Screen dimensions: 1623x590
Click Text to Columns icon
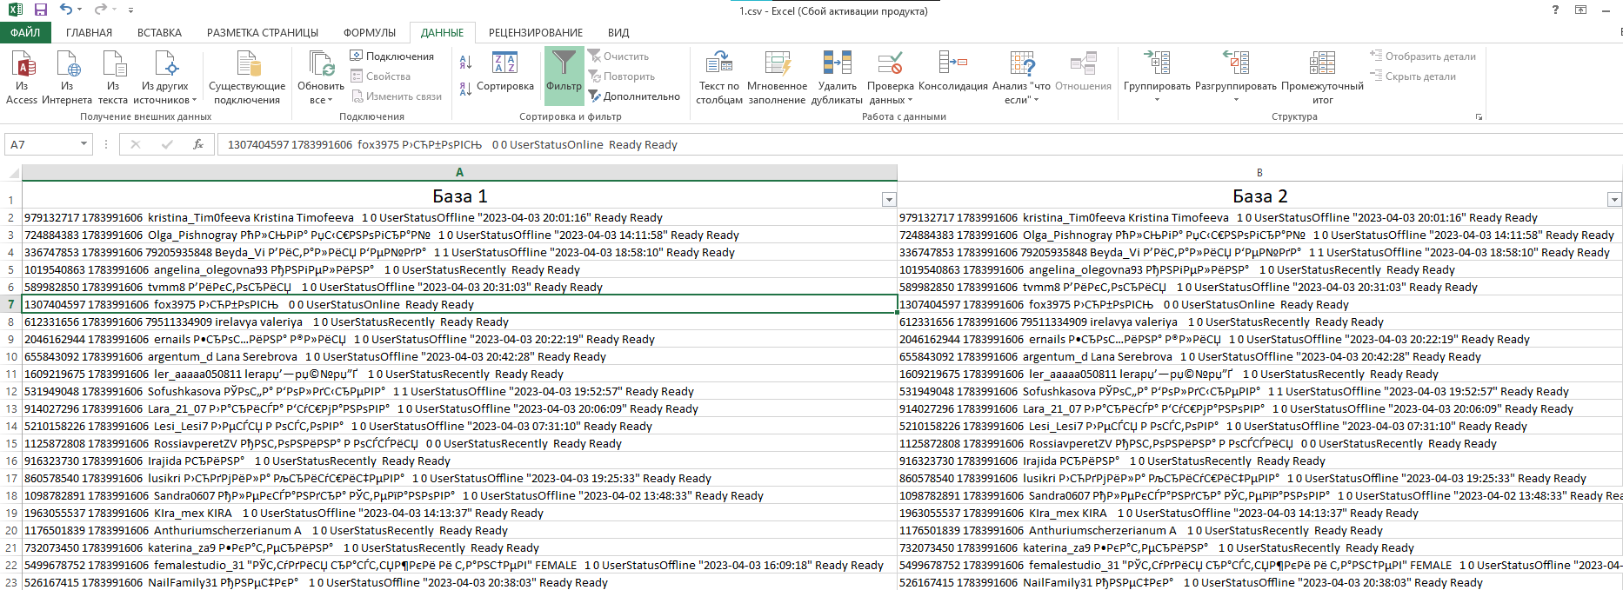point(718,65)
